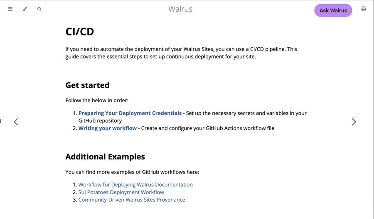Open the theme picker paintbrush icon
This screenshot has width=374, height=219.
point(25,9)
